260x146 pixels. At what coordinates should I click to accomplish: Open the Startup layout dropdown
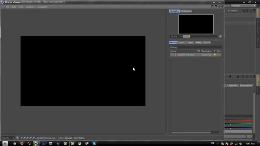243,6
